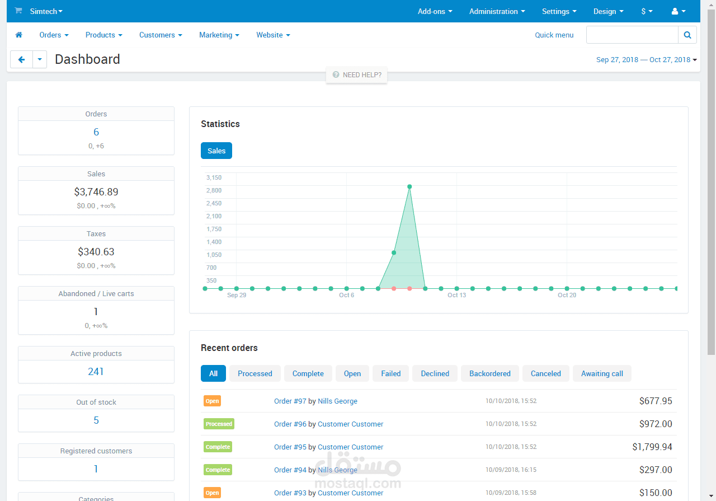
Task: Click the Out of stock count 5
Action: pyautogui.click(x=96, y=420)
